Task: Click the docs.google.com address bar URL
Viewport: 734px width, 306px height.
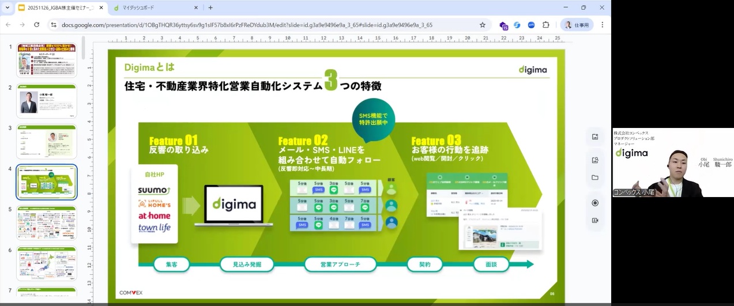Action: click(x=248, y=25)
